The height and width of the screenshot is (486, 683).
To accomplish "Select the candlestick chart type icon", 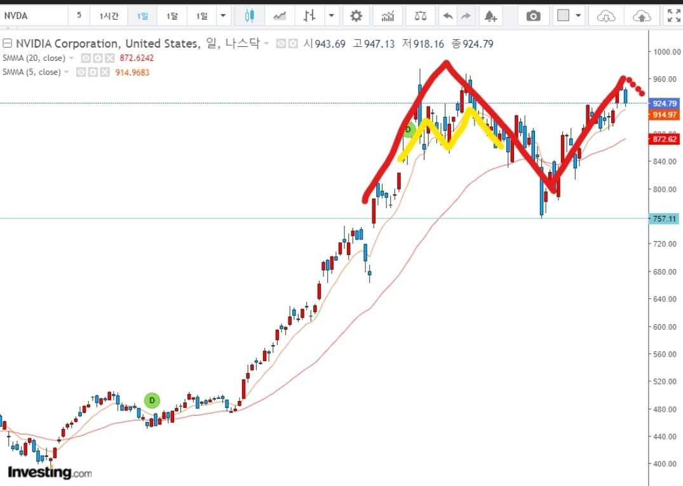I will click(249, 16).
